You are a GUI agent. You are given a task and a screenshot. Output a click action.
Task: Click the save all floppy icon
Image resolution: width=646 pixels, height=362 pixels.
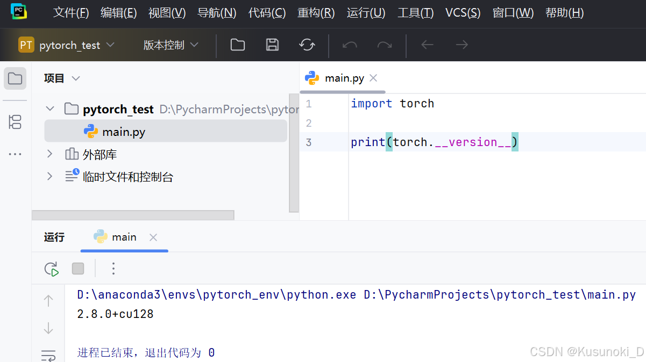click(273, 45)
